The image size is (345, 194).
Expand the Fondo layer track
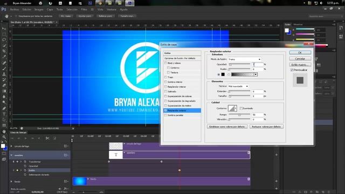[x=11, y=182]
